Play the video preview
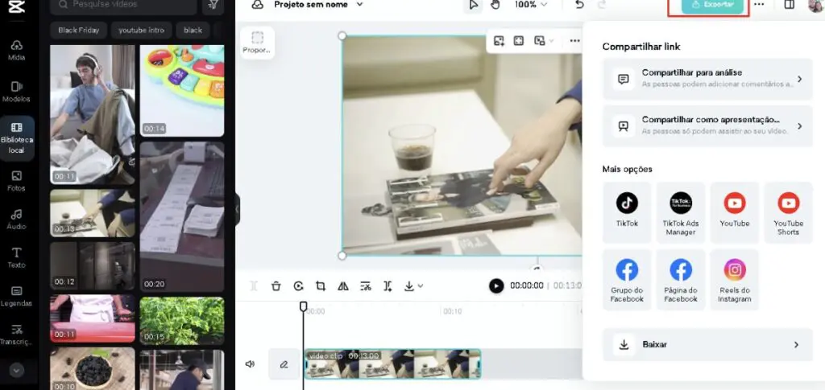 496,285
